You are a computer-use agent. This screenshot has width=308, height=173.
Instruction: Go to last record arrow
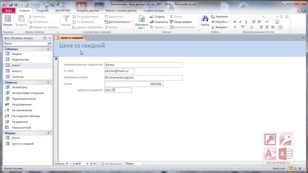pyautogui.click(x=91, y=163)
